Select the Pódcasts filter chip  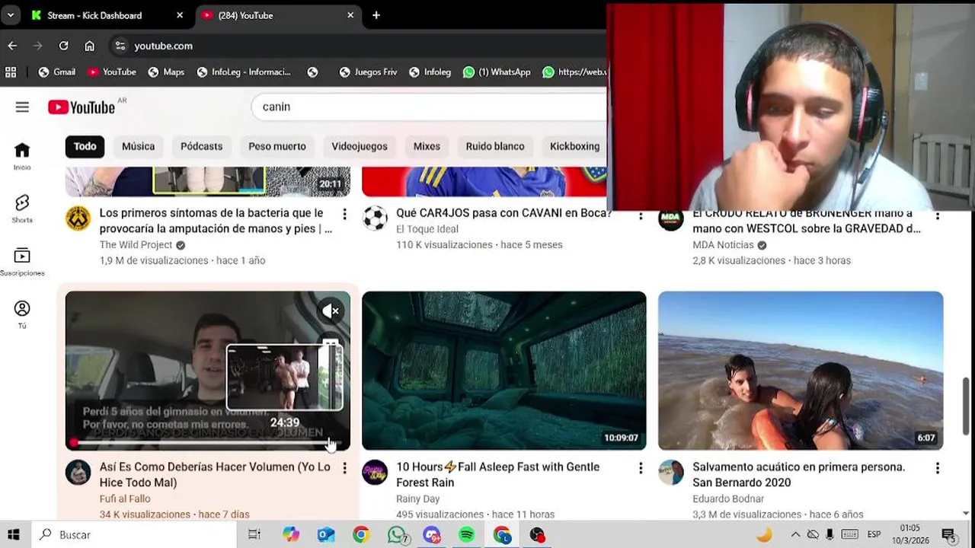pyautogui.click(x=201, y=146)
